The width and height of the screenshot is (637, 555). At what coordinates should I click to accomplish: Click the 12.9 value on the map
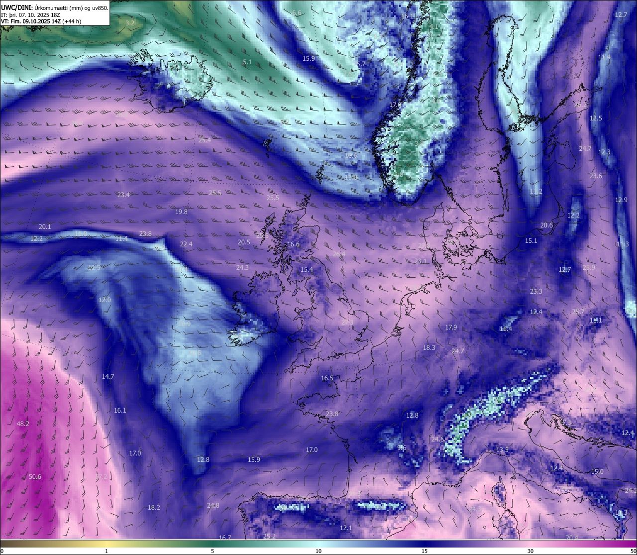point(621,200)
